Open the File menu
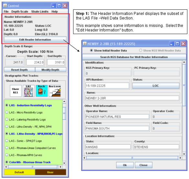The width and height of the screenshot is (189, 179). [6, 12]
